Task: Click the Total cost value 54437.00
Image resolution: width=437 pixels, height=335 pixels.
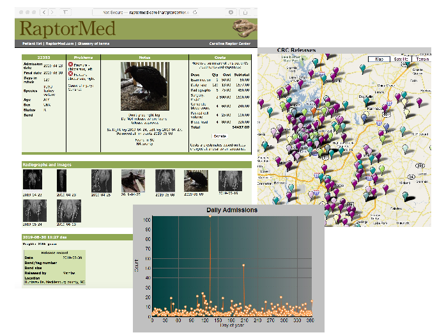Action: pos(241,127)
